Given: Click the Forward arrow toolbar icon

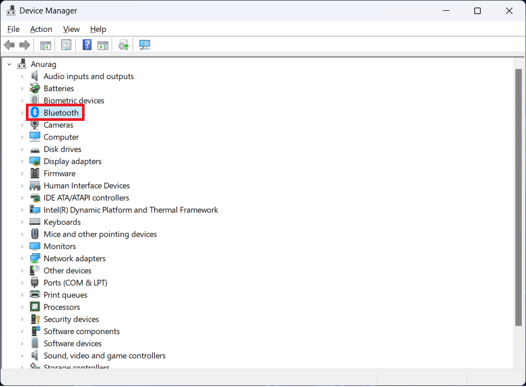Looking at the screenshot, I should (x=25, y=45).
